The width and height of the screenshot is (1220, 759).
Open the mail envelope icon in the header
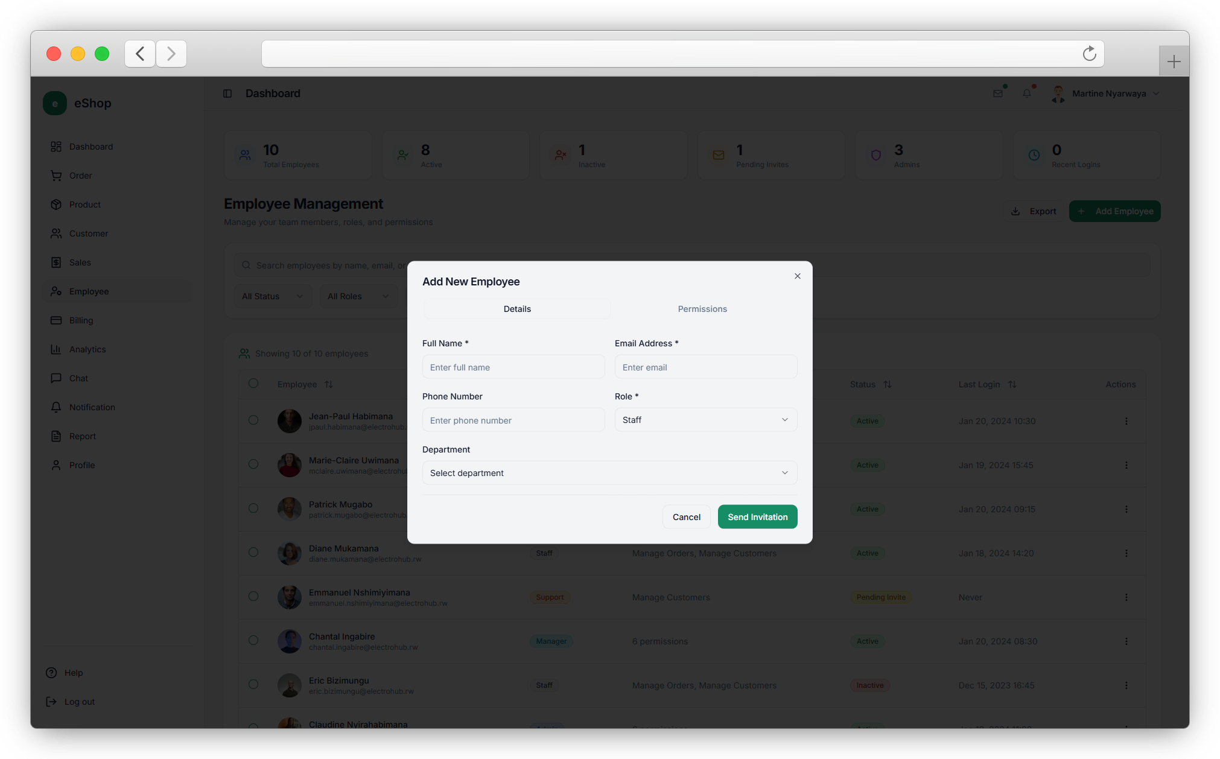pyautogui.click(x=997, y=94)
